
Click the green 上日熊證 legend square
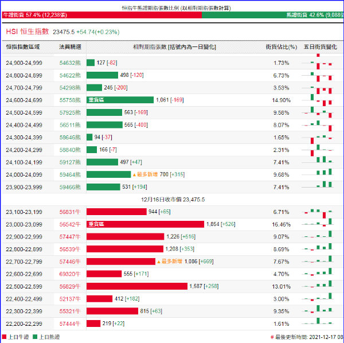pos(34,337)
